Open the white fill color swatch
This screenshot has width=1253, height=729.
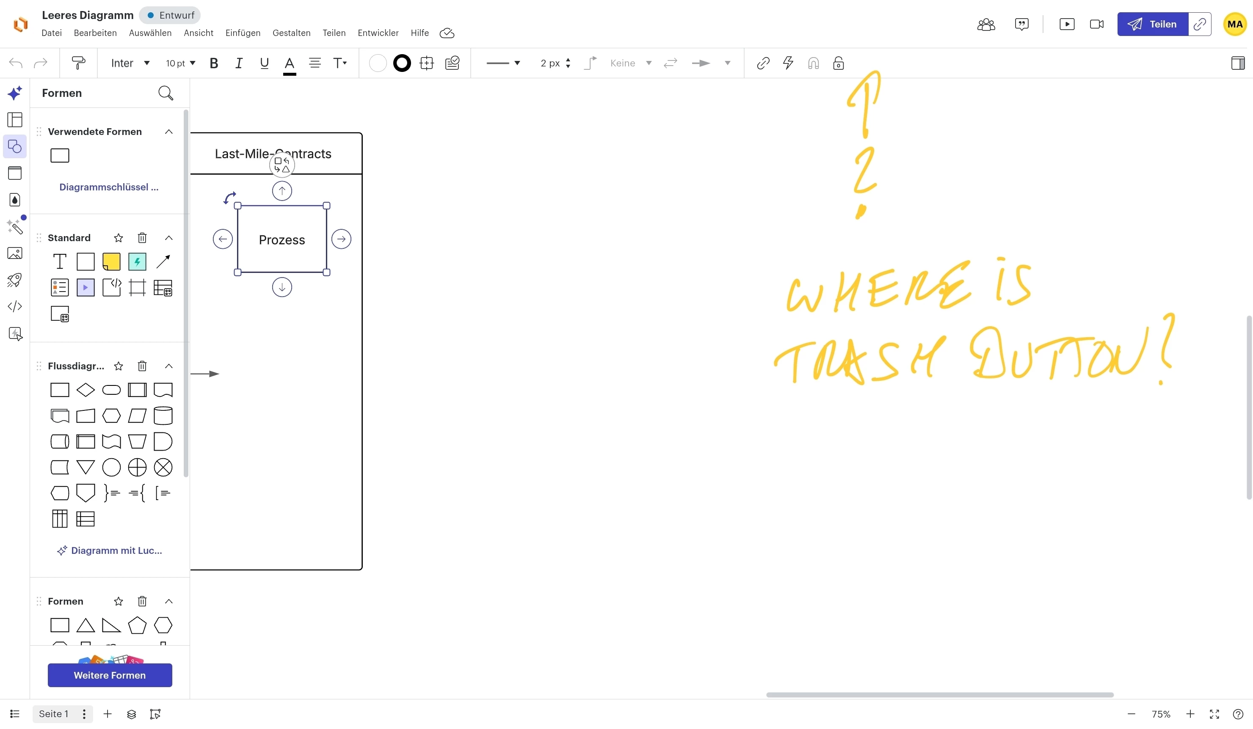click(x=378, y=63)
